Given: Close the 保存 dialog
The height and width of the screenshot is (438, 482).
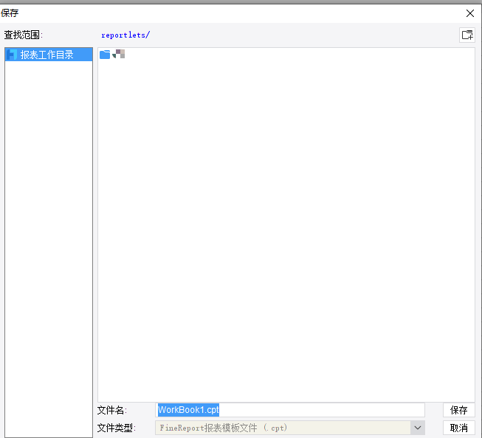Looking at the screenshot, I should [x=469, y=13].
